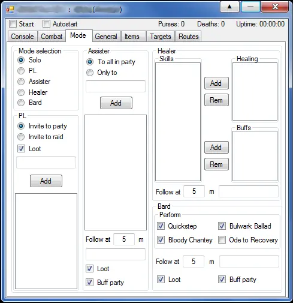Viewport: 293px width, 303px height.
Task: Disable the Quickstep checkbox
Action: coord(161,226)
